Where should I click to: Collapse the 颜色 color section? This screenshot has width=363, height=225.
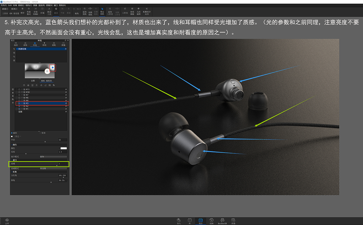12,145
